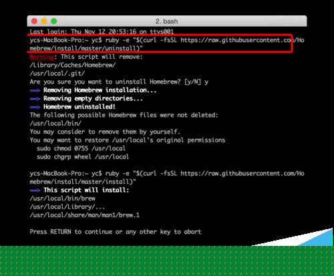Click the /Library/Caches/Homebrew/ path line

(73, 65)
